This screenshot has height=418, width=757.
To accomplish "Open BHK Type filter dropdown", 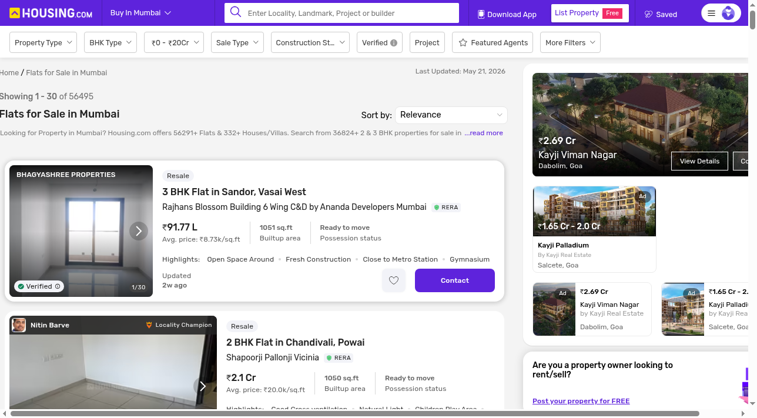I will [x=110, y=43].
